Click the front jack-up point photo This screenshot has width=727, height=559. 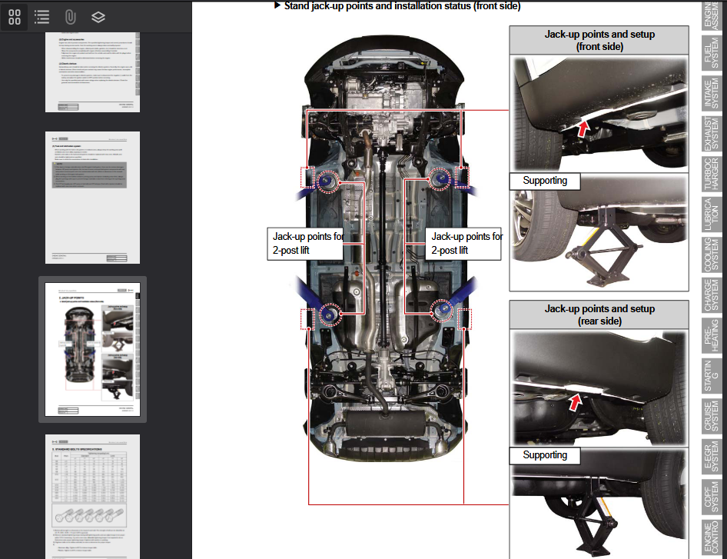[x=599, y=113]
